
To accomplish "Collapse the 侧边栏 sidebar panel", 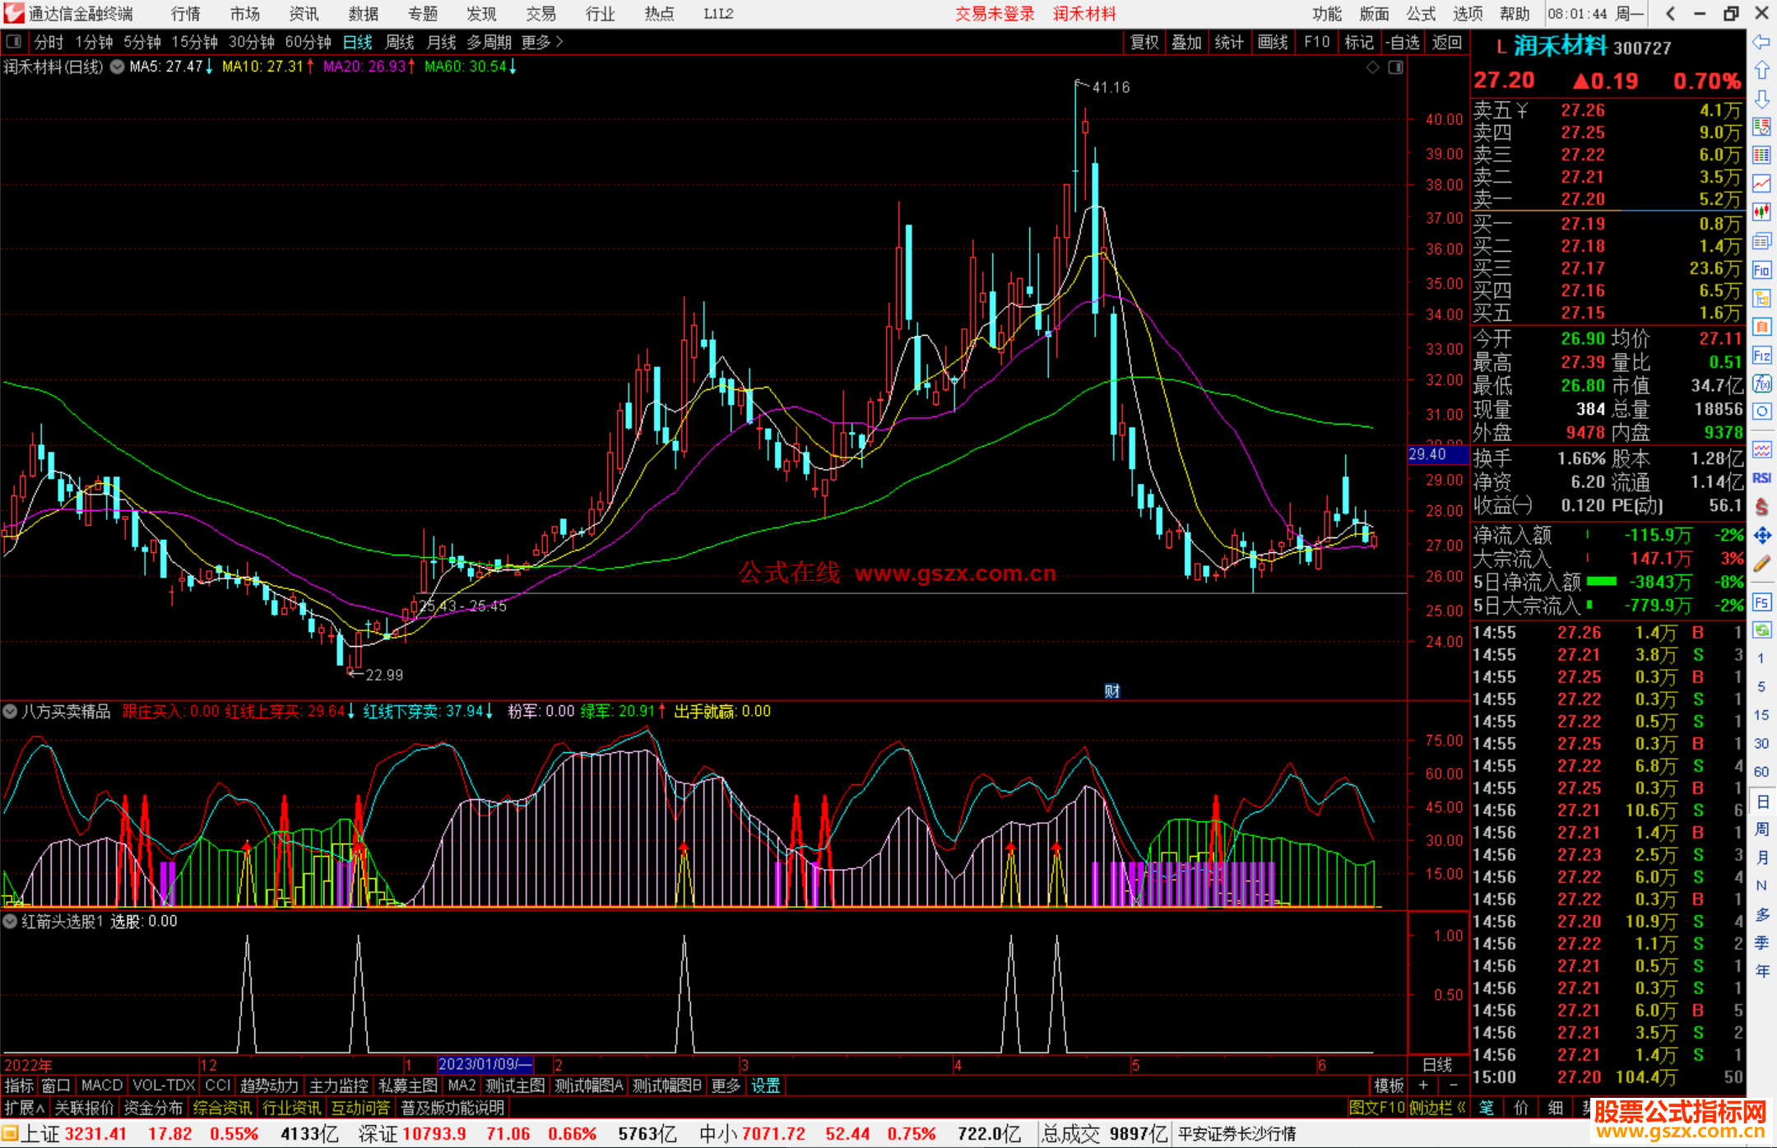I will [1436, 1108].
